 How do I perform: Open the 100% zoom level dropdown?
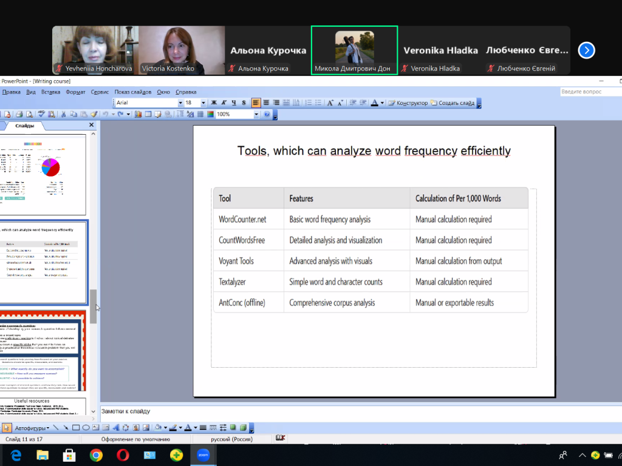point(256,115)
